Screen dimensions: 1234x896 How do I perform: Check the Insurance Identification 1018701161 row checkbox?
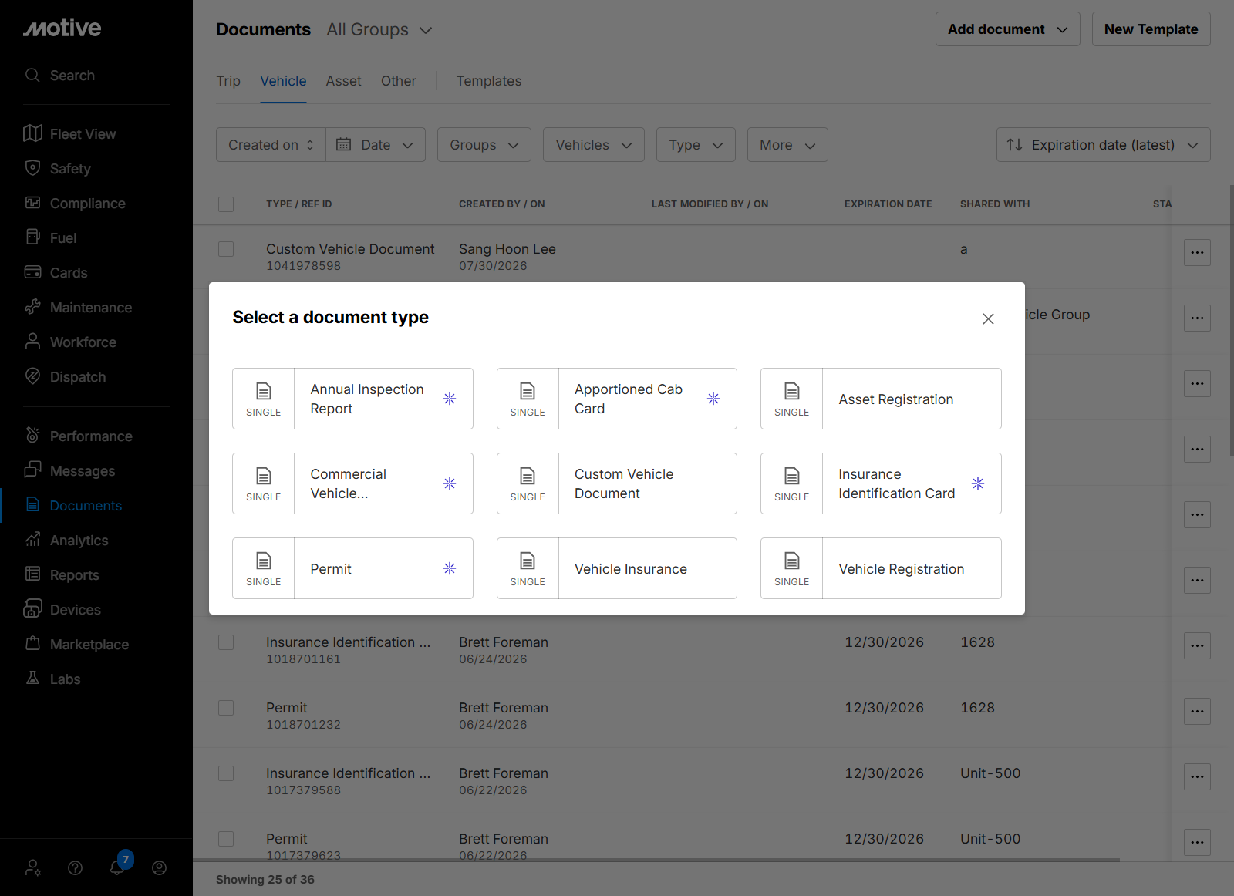(x=226, y=642)
